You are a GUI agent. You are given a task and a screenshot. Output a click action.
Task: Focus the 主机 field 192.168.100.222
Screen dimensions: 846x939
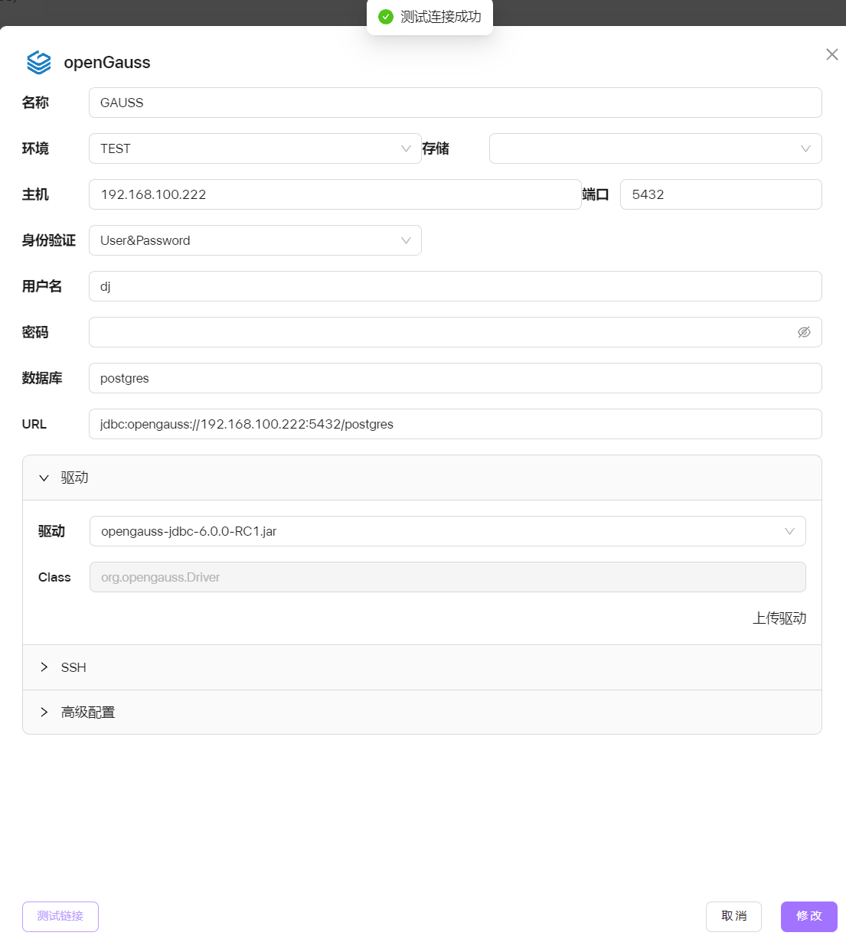coord(335,194)
